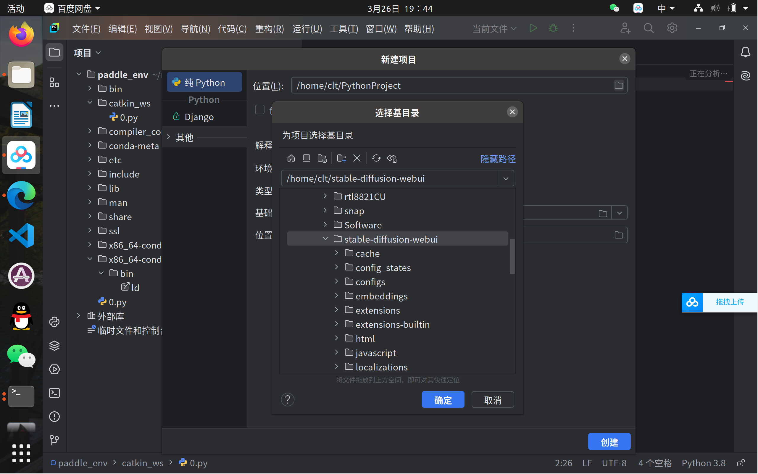Collapse the stable-diffusion-webui folder

[325, 239]
